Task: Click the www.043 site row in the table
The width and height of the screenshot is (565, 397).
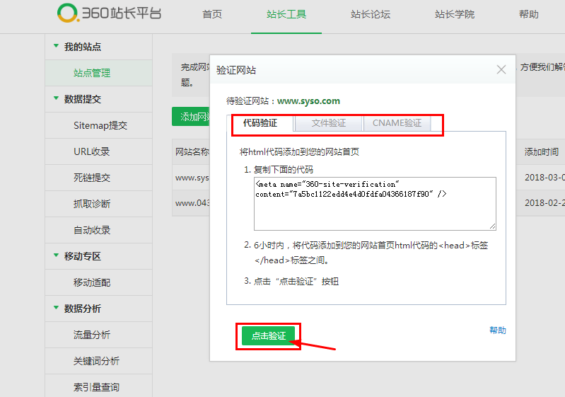Action: coord(192,203)
